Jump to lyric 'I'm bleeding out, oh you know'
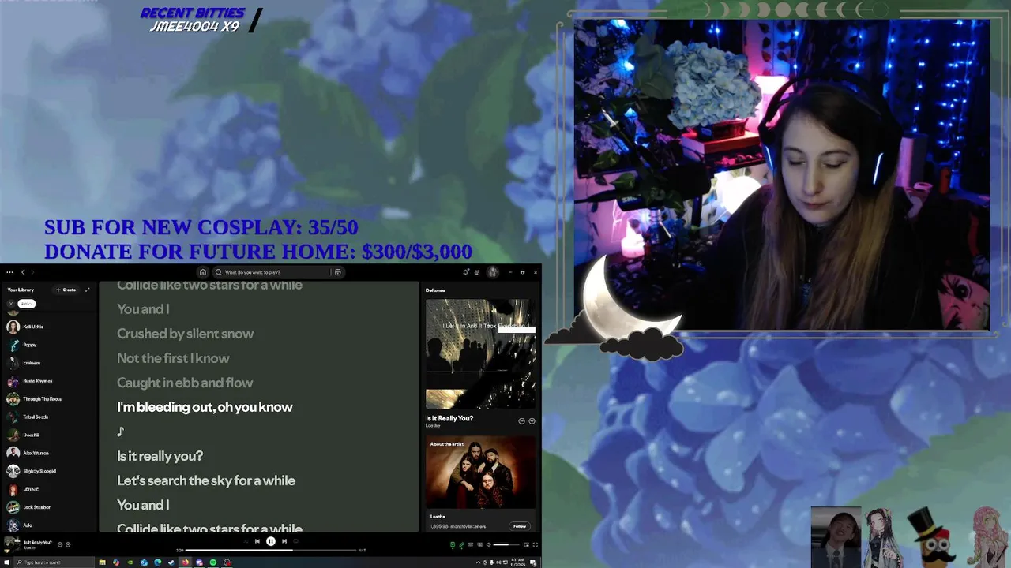 click(205, 407)
